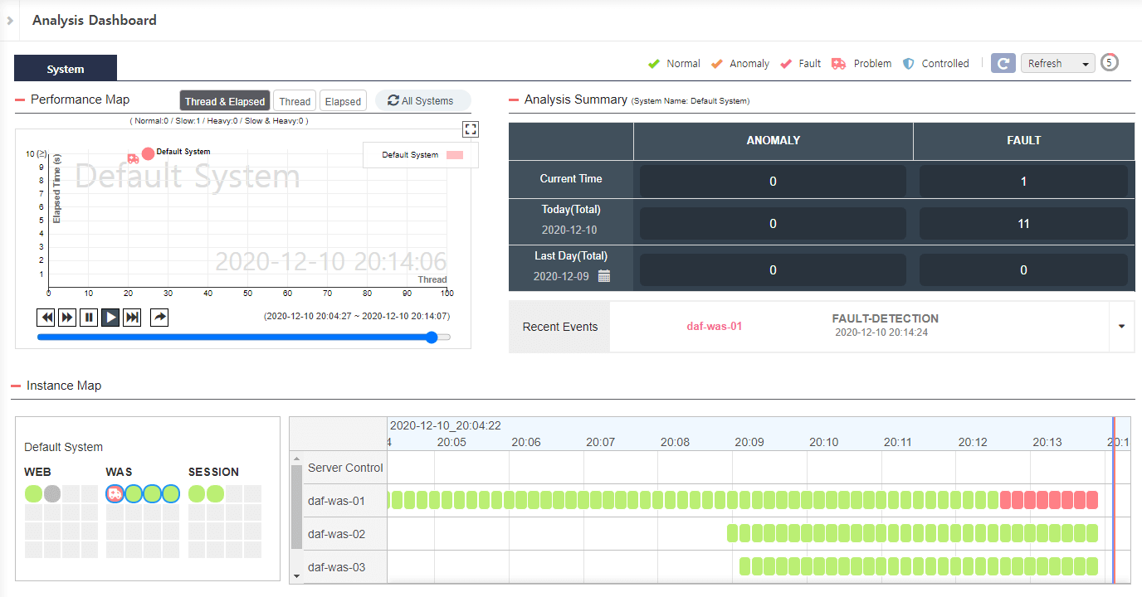Switch to Thread-only view
The image size is (1142, 597).
point(295,100)
